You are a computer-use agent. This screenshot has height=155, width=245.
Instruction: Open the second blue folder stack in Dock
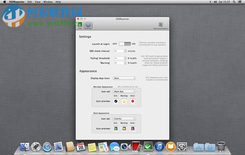coord(210,147)
